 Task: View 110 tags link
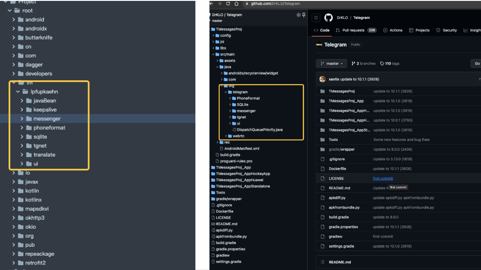coord(389,63)
